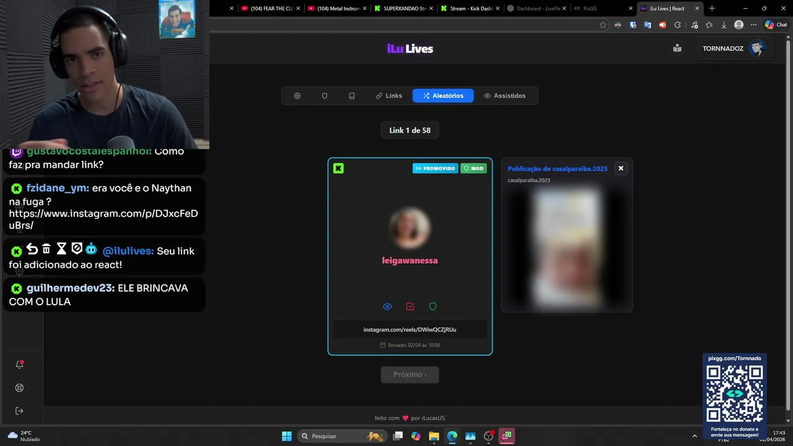Switch to the Assistidos tab
Screen dimensions: 793x446
[x=505, y=96]
